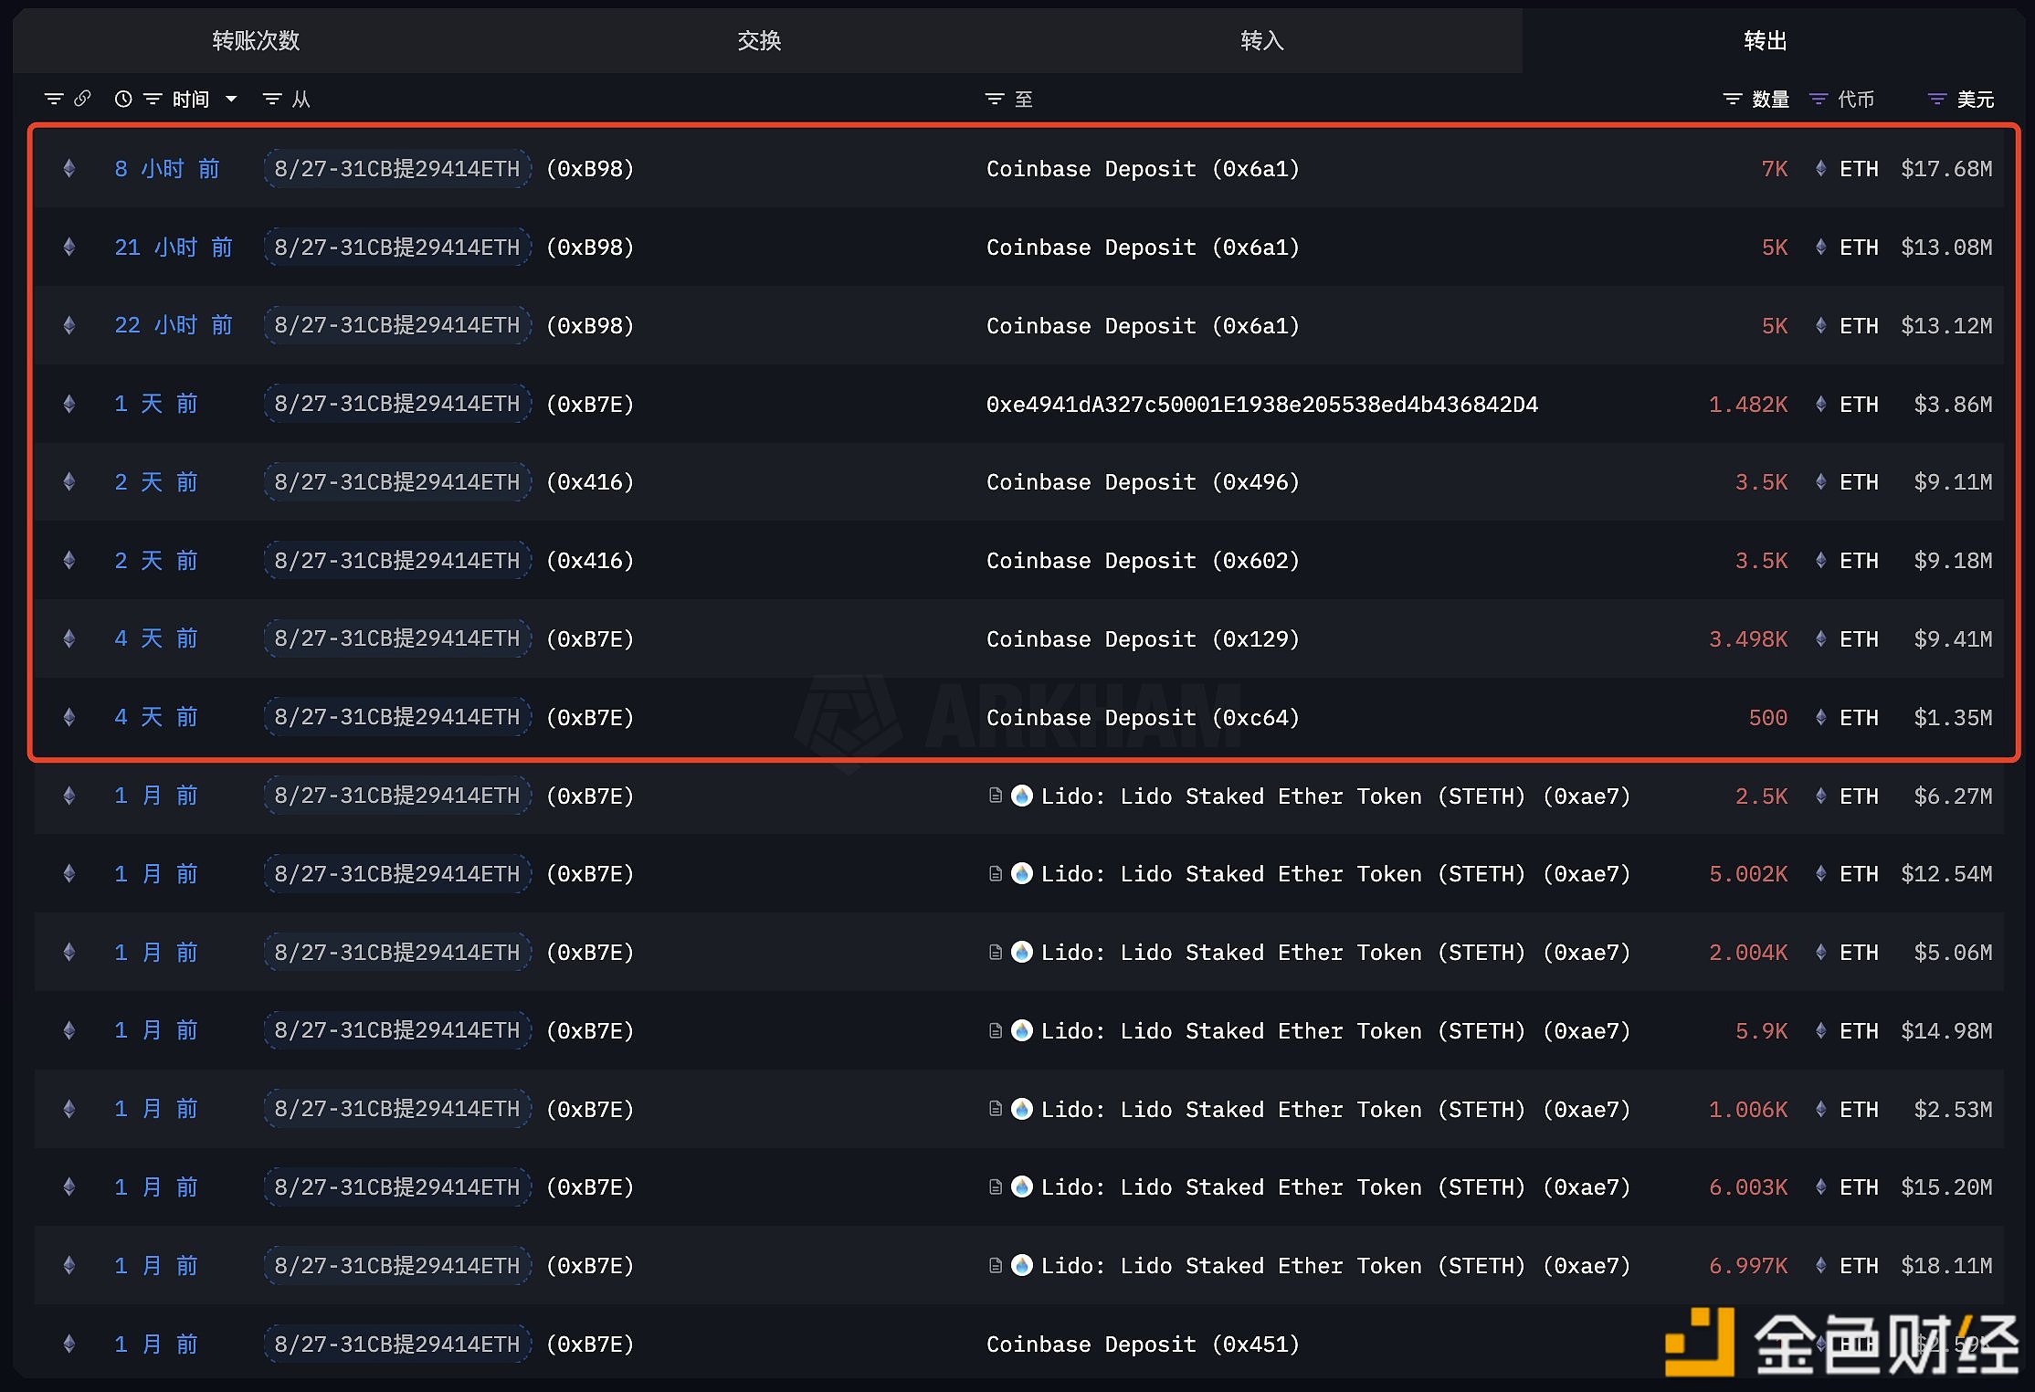Click the Lido logo icon on the $6.27M row

point(1022,796)
